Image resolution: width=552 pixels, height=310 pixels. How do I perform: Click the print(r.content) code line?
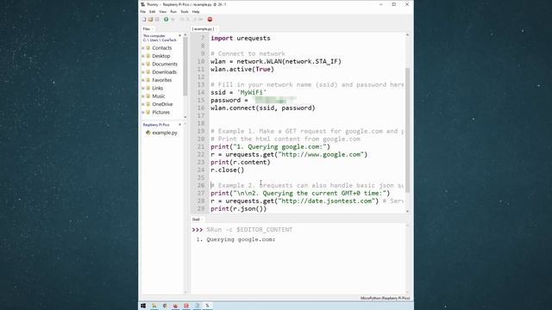point(241,162)
